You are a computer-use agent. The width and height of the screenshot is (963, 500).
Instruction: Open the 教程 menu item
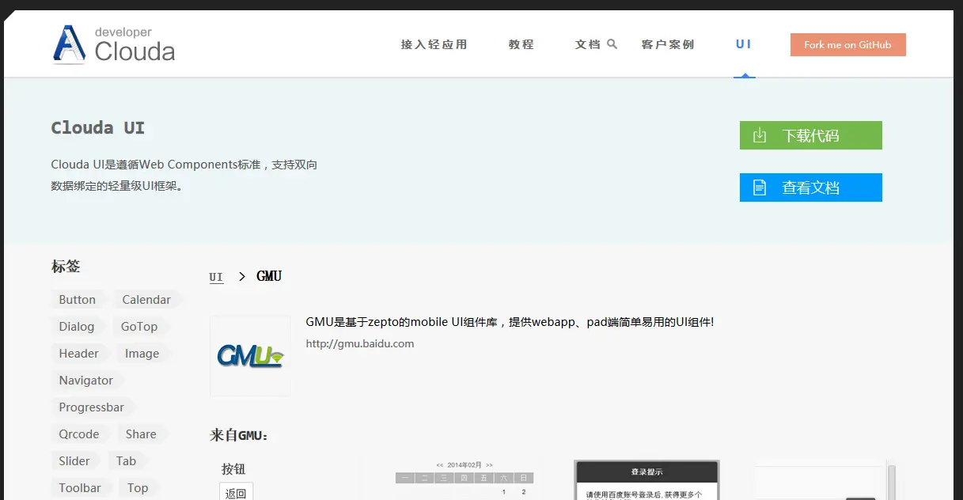click(x=521, y=44)
